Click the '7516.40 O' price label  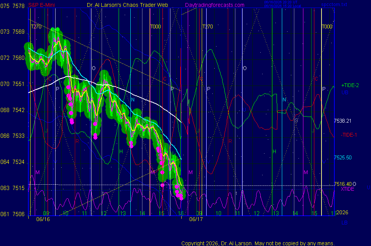pos(345,184)
